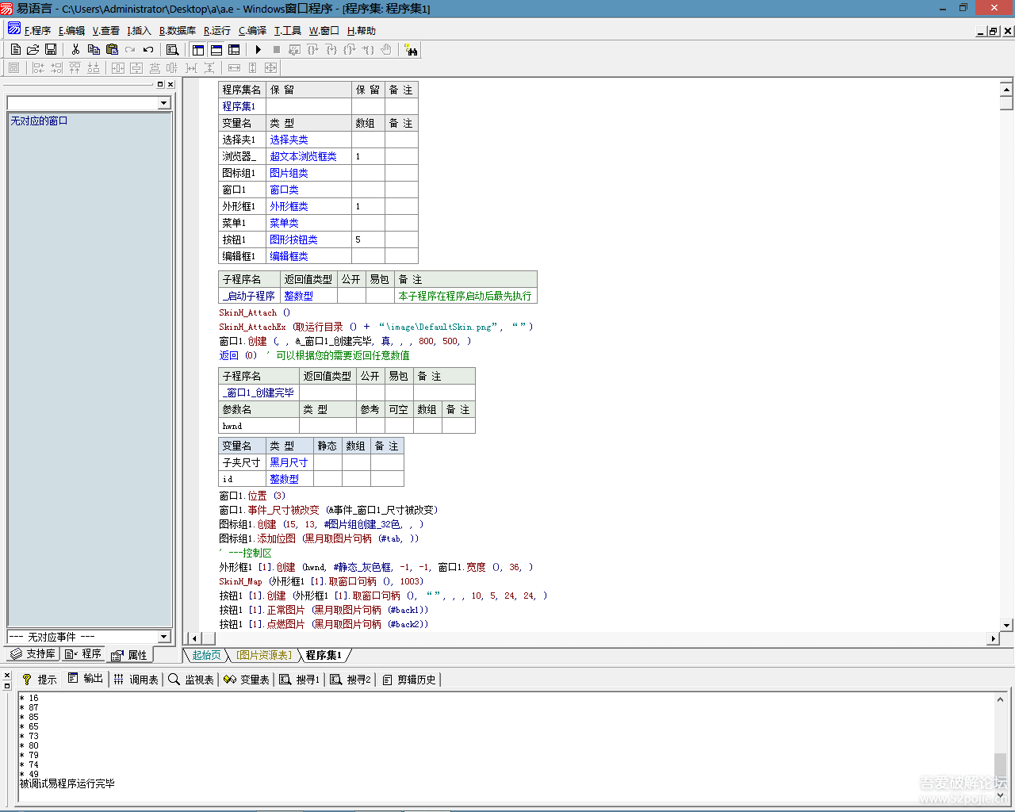1015x812 pixels.
Task: Click the float icon on left panel header
Action: pyautogui.click(x=160, y=84)
